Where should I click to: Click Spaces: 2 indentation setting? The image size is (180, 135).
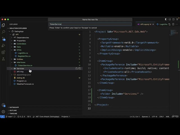pyautogui.click(x=146, y=116)
